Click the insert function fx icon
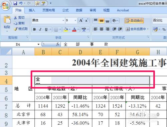This screenshot has width=167, height=127. (58, 44)
